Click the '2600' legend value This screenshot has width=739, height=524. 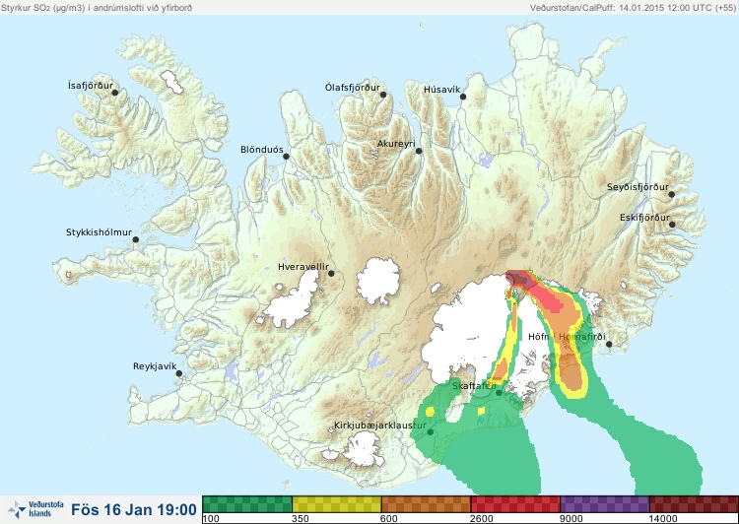coord(482,519)
